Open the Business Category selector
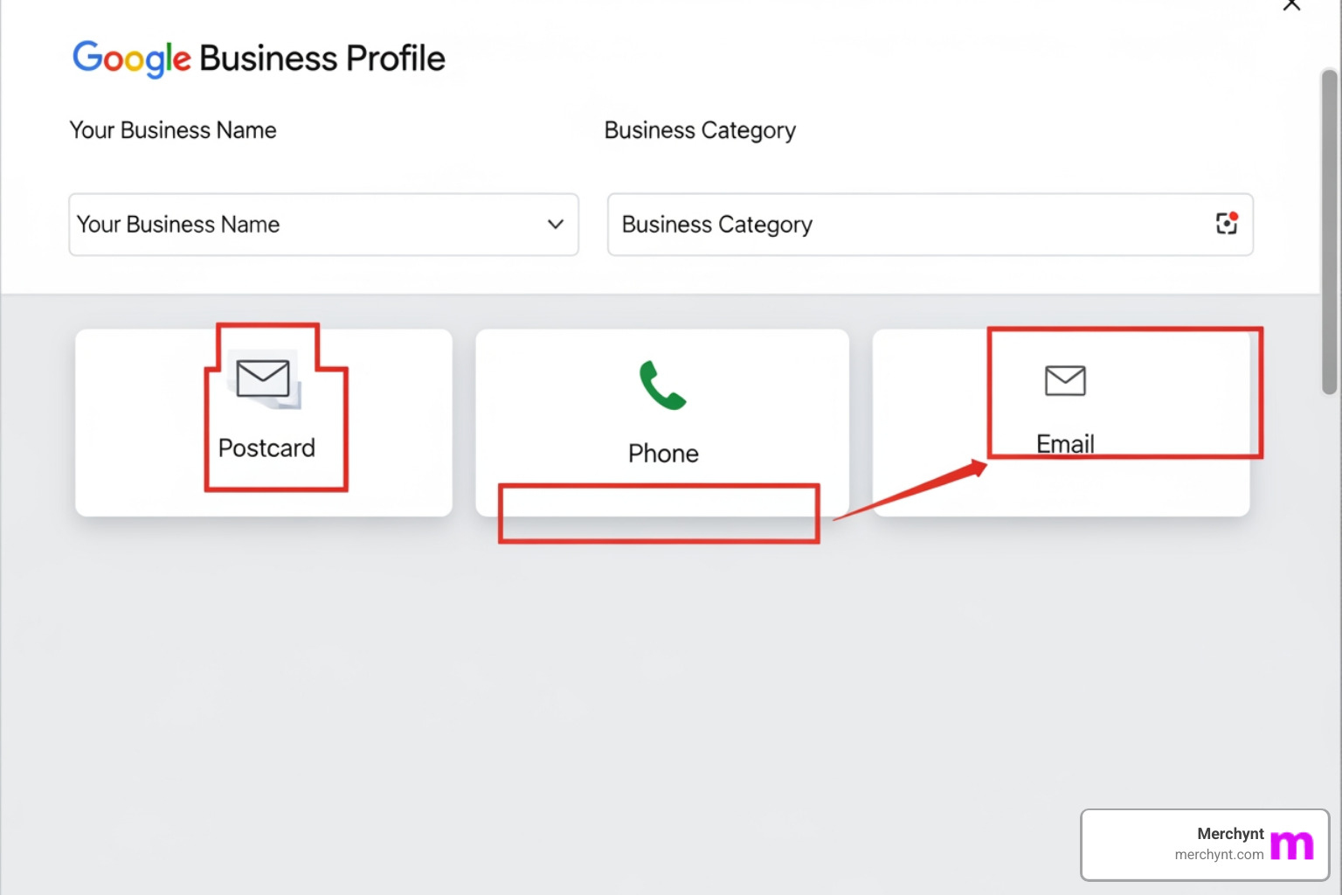This screenshot has height=895, width=1342. click(x=929, y=225)
